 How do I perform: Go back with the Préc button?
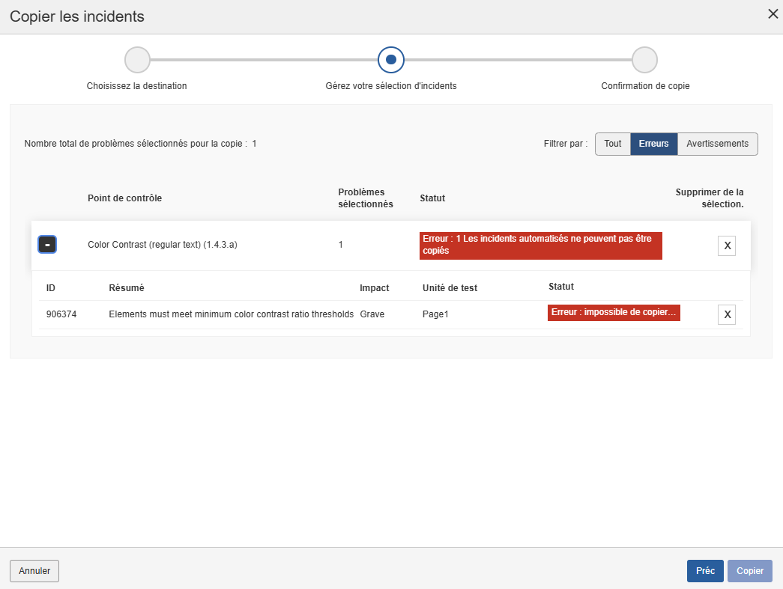[705, 571]
